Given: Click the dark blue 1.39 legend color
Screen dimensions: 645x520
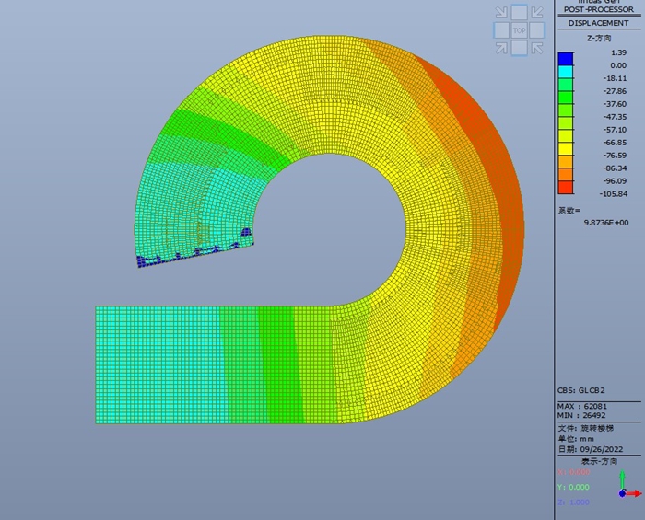Looking at the screenshot, I should [x=565, y=59].
